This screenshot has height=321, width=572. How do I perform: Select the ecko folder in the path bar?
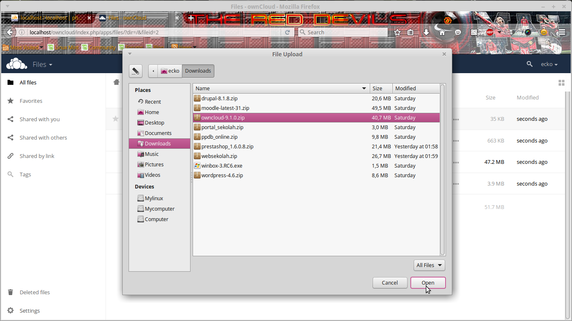pyautogui.click(x=170, y=71)
